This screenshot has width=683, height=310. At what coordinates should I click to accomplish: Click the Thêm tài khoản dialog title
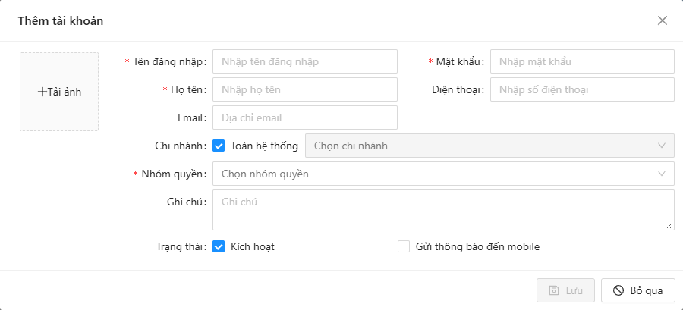[x=61, y=20]
